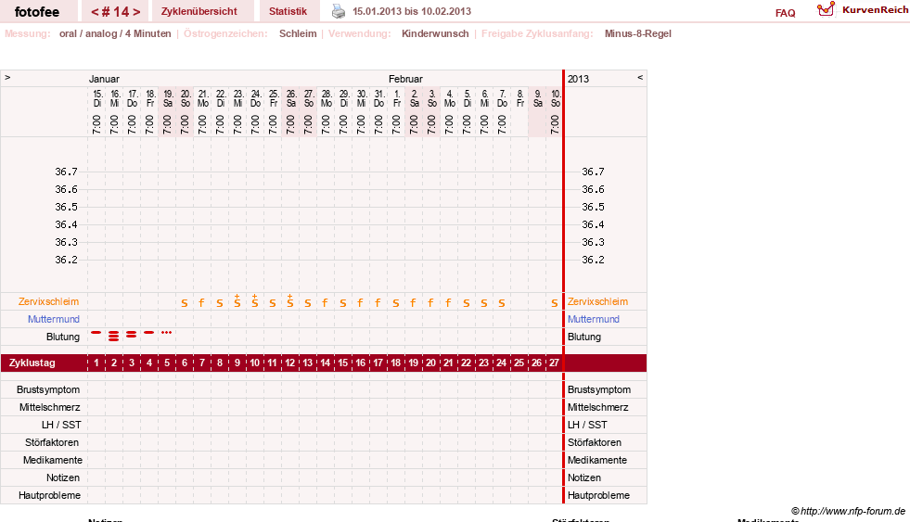
Task: Click the left 36.7 temperature axis label
Action: pyautogui.click(x=66, y=172)
